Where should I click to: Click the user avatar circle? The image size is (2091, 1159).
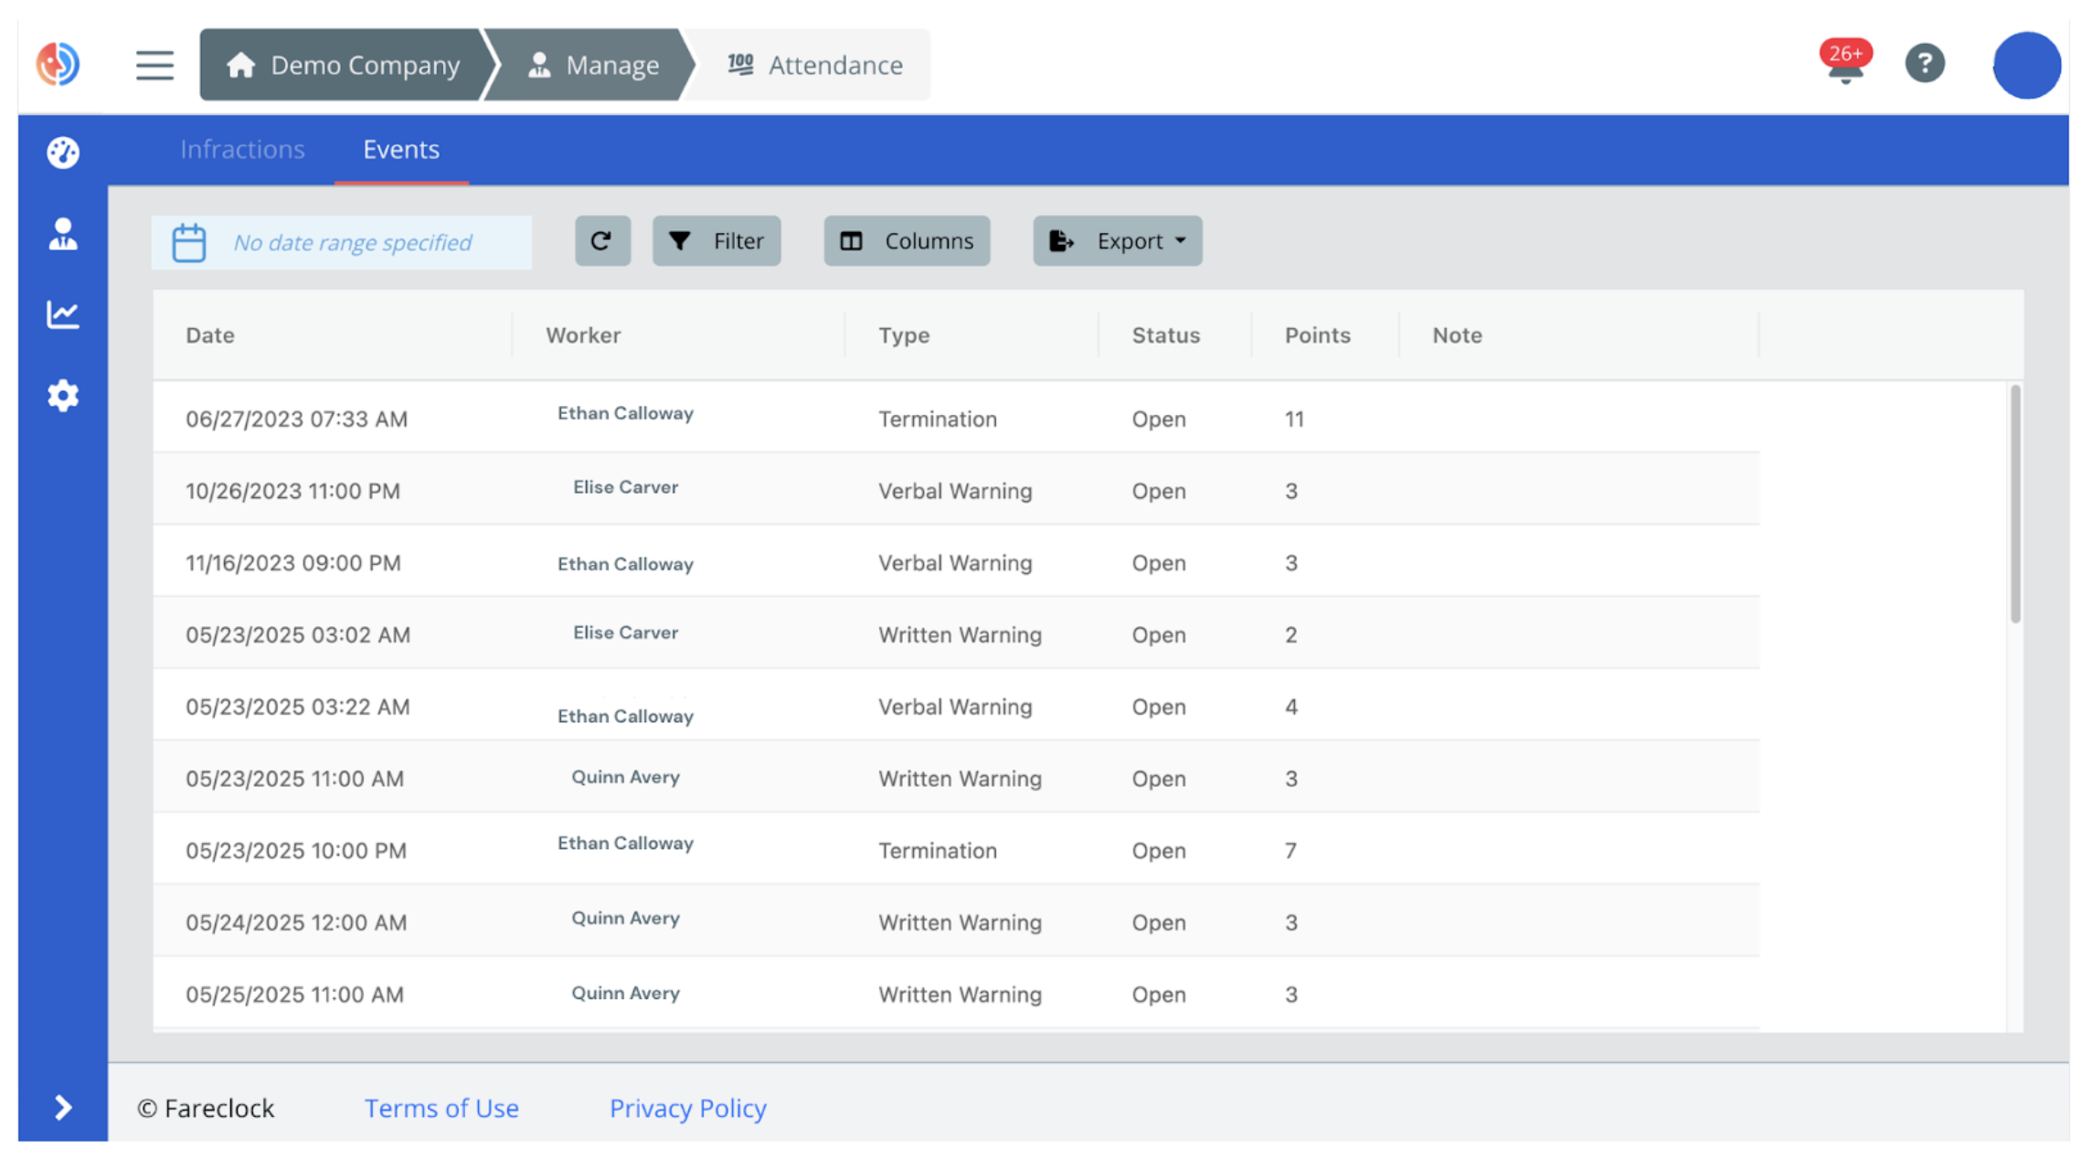2026,64
